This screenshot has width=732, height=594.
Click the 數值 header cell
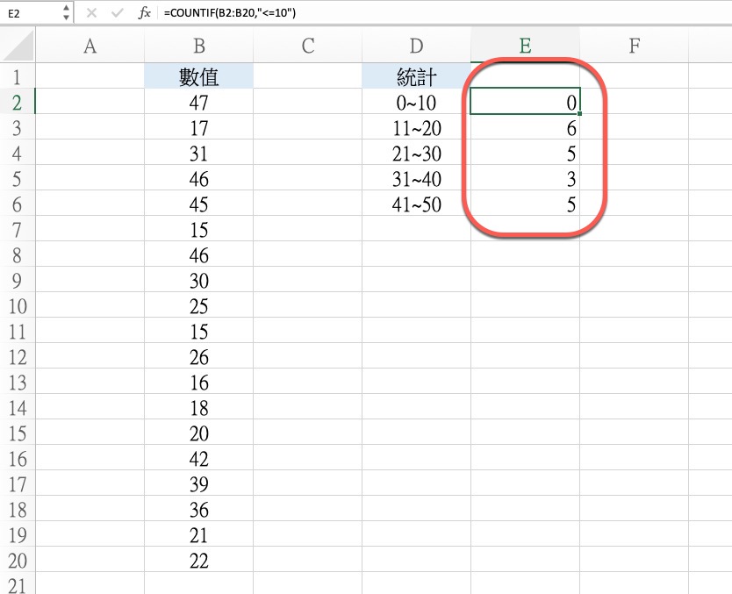pyautogui.click(x=199, y=75)
